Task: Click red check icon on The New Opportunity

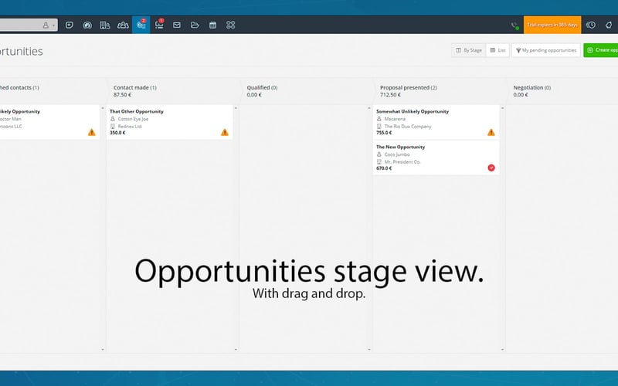Action: coord(491,168)
